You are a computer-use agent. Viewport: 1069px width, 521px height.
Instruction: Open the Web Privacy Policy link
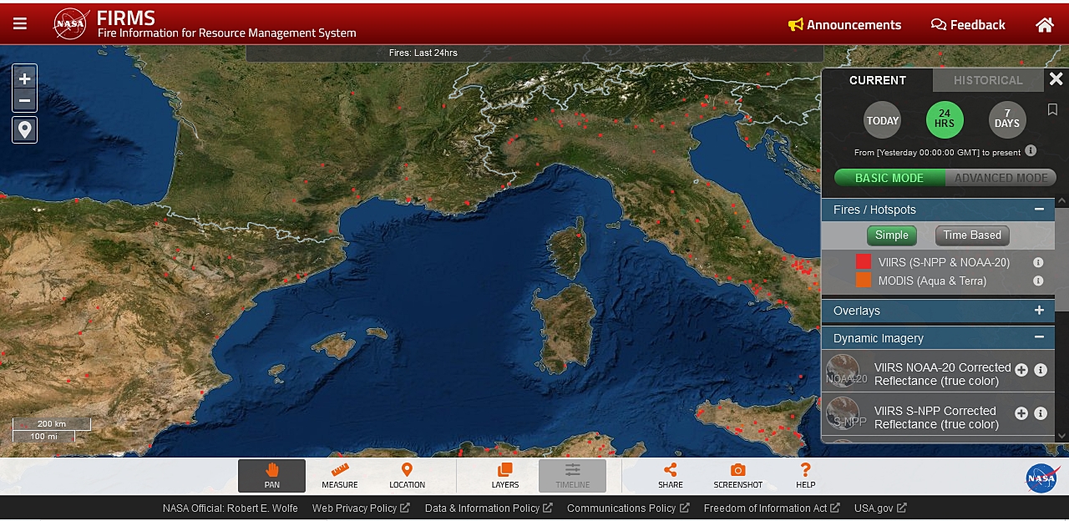pyautogui.click(x=360, y=508)
